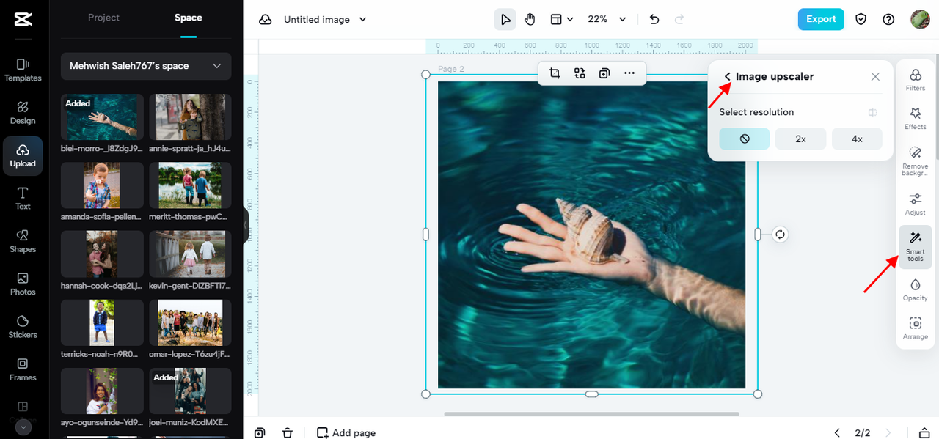939x439 pixels.
Task: Select the no-upscale resolution option
Action: (x=745, y=139)
